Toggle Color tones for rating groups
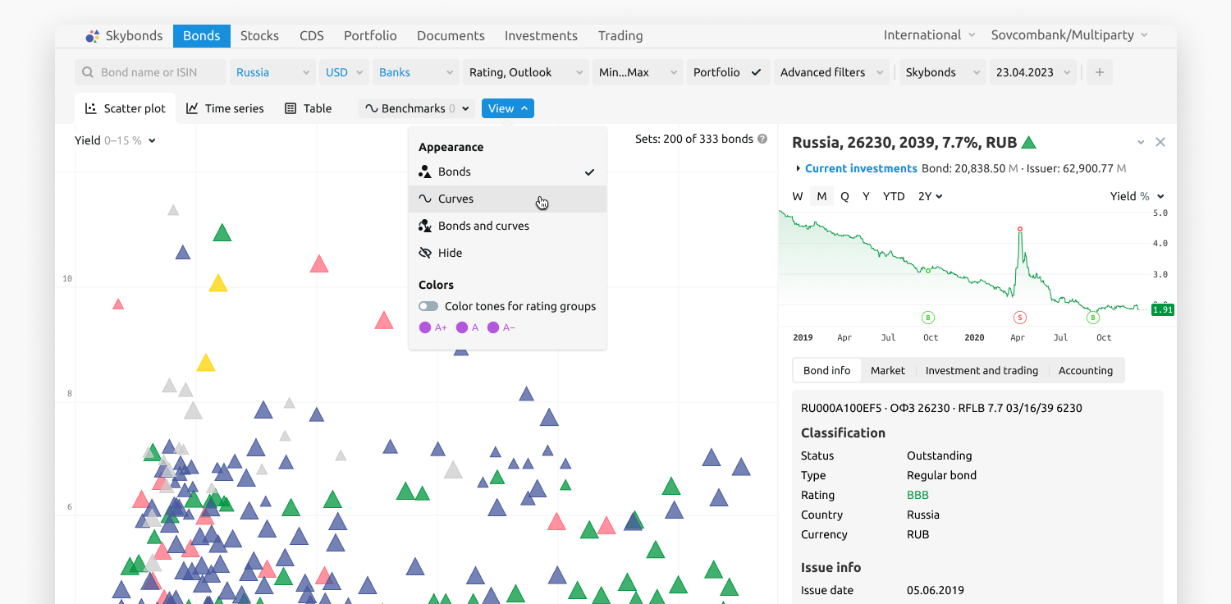 pos(428,306)
